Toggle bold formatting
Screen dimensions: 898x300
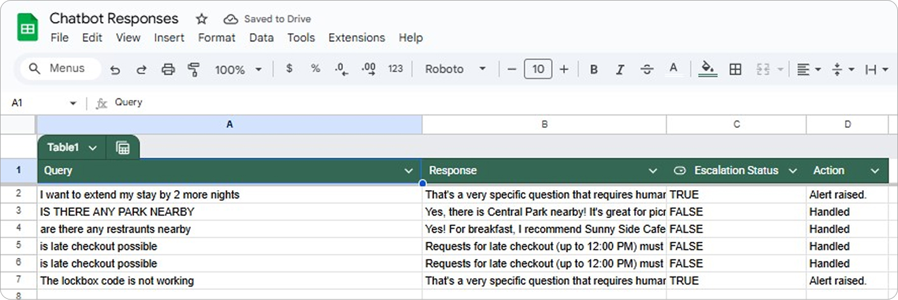(593, 69)
